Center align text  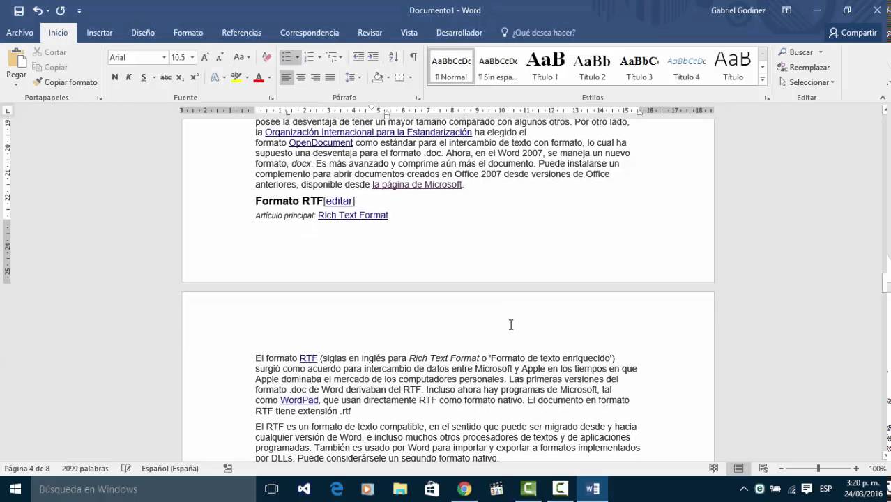[x=301, y=77]
